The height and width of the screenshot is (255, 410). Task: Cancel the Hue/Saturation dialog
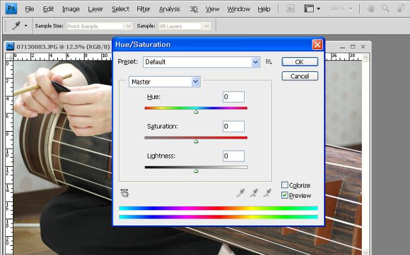coord(299,76)
